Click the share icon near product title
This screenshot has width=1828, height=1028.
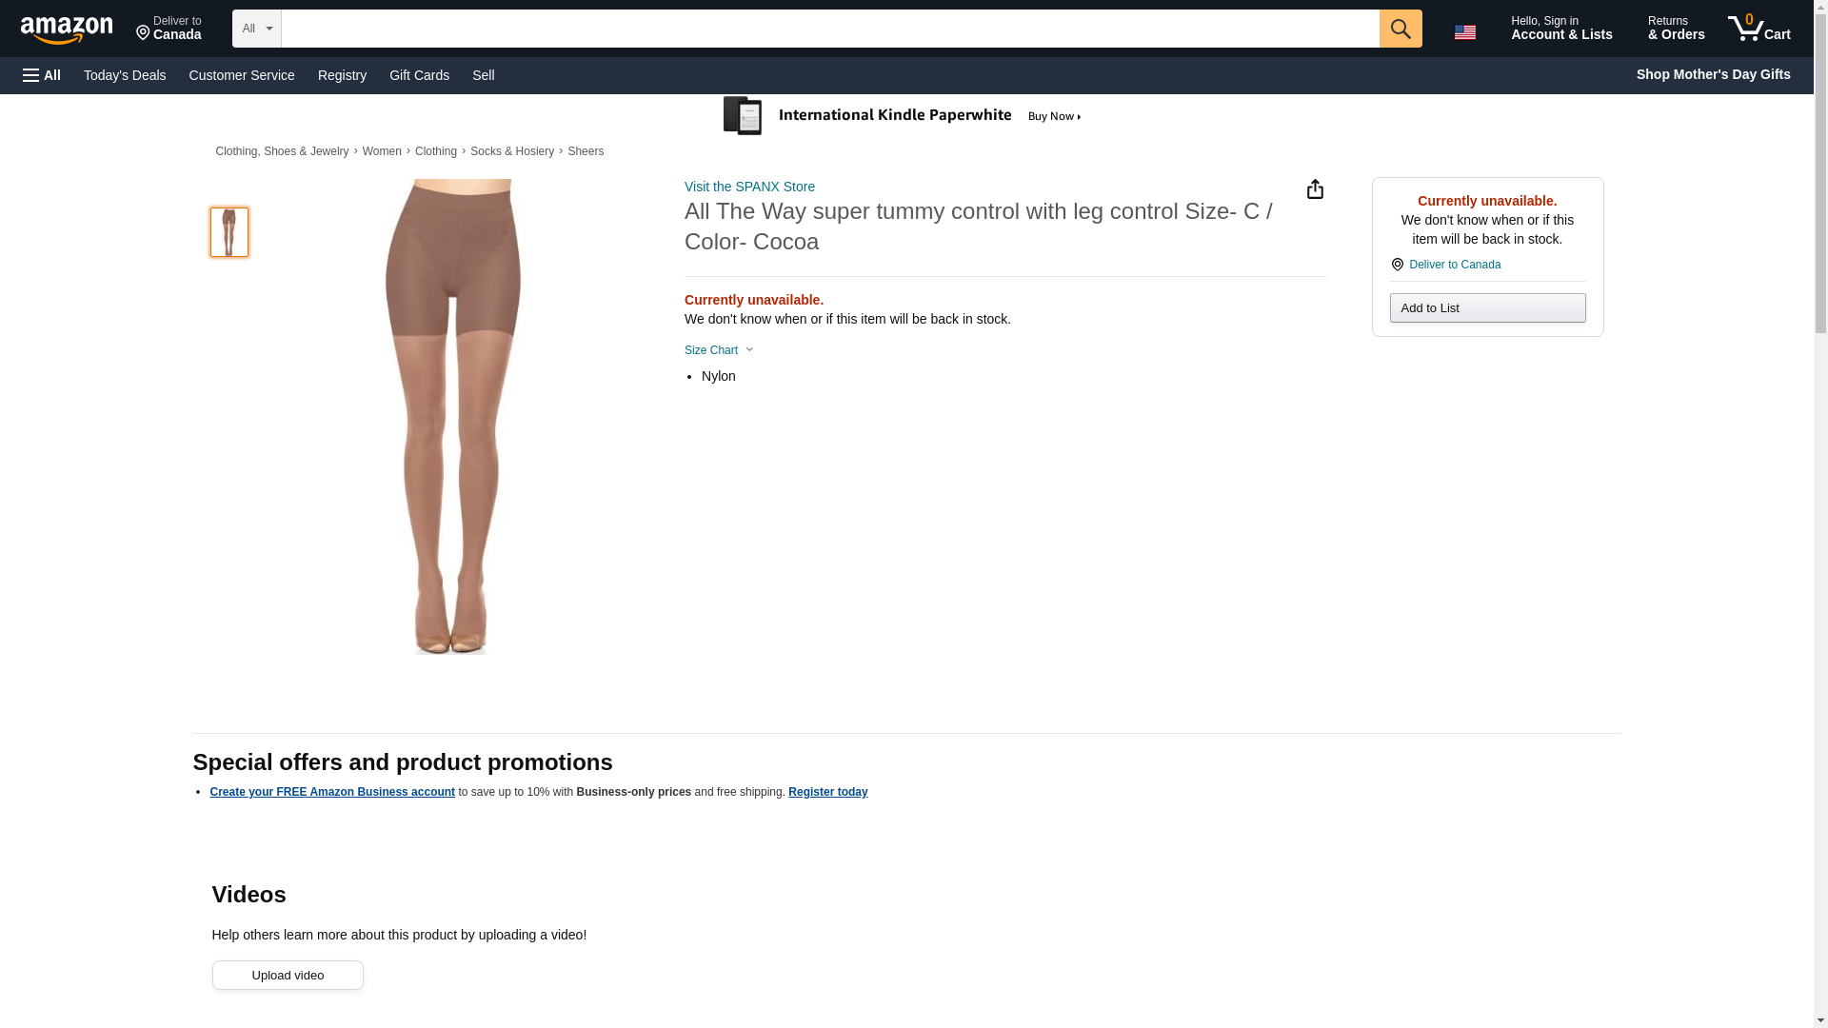(1314, 189)
